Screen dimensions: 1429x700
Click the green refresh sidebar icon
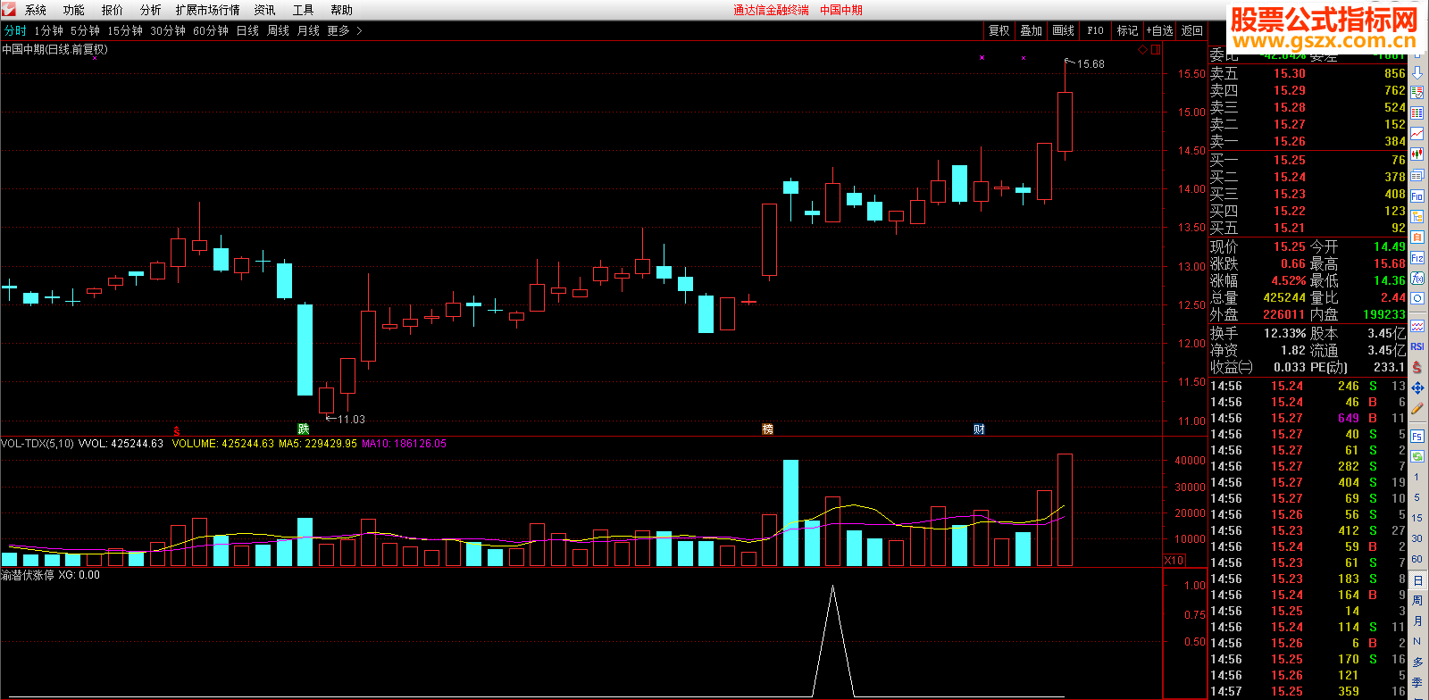tap(1417, 456)
